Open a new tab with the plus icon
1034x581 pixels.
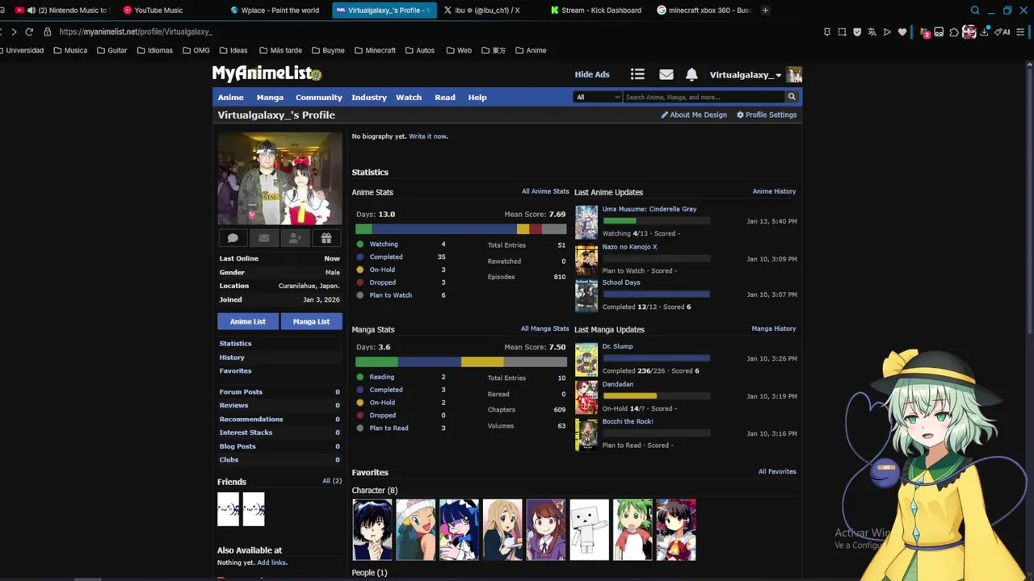pos(765,10)
